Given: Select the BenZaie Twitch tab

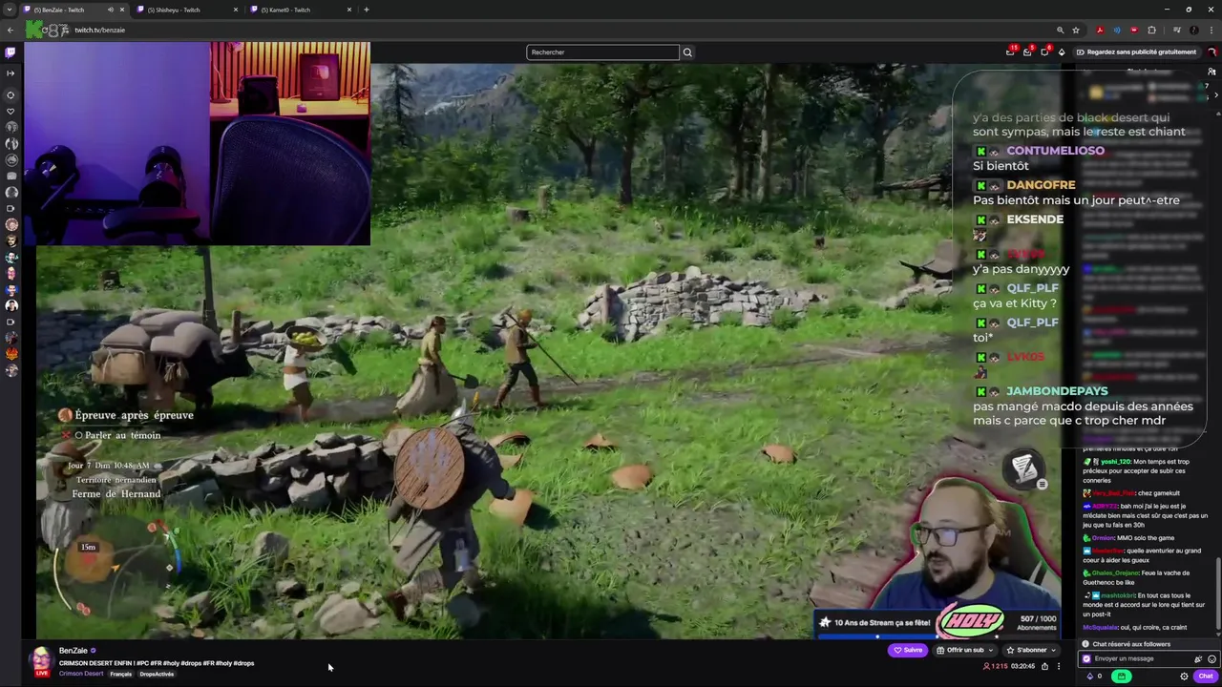Looking at the screenshot, I should pyautogui.click(x=74, y=10).
